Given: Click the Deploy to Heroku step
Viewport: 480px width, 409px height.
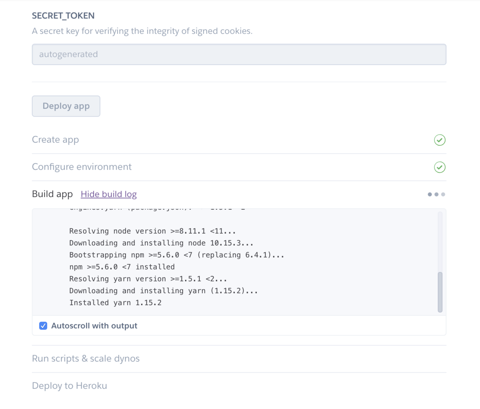Looking at the screenshot, I should tap(70, 386).
